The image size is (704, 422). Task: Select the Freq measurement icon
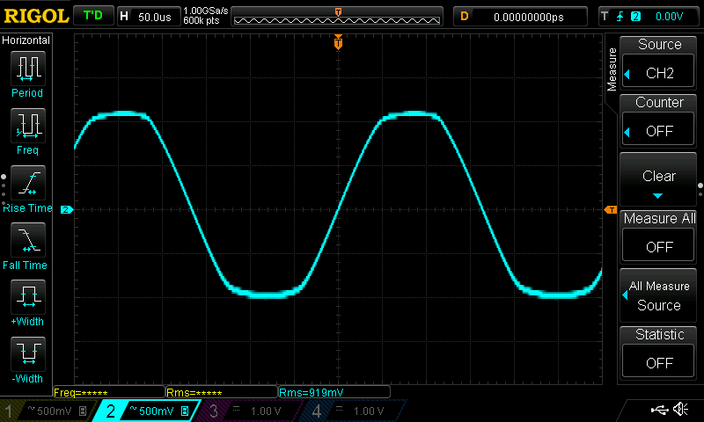click(27, 127)
